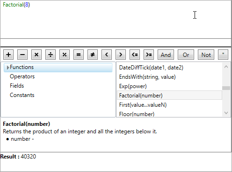Click the modulo percent operator button
This screenshot has height=172, width=232.
pos(65,55)
